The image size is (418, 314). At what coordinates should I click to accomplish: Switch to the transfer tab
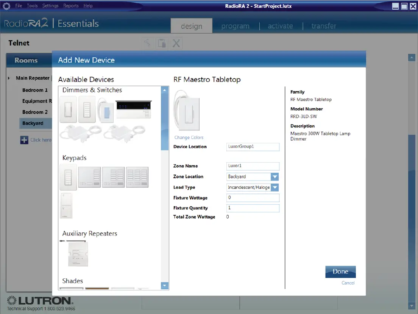[324, 26]
